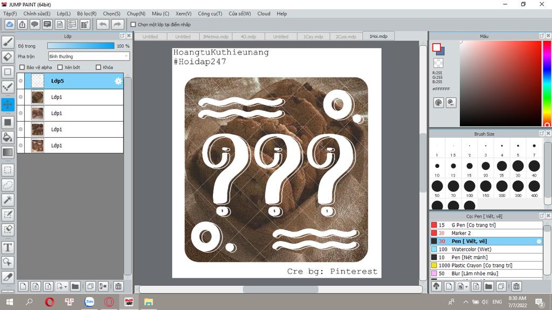Select brush size 100 preset
552x310 pixels.
[x=470, y=189]
